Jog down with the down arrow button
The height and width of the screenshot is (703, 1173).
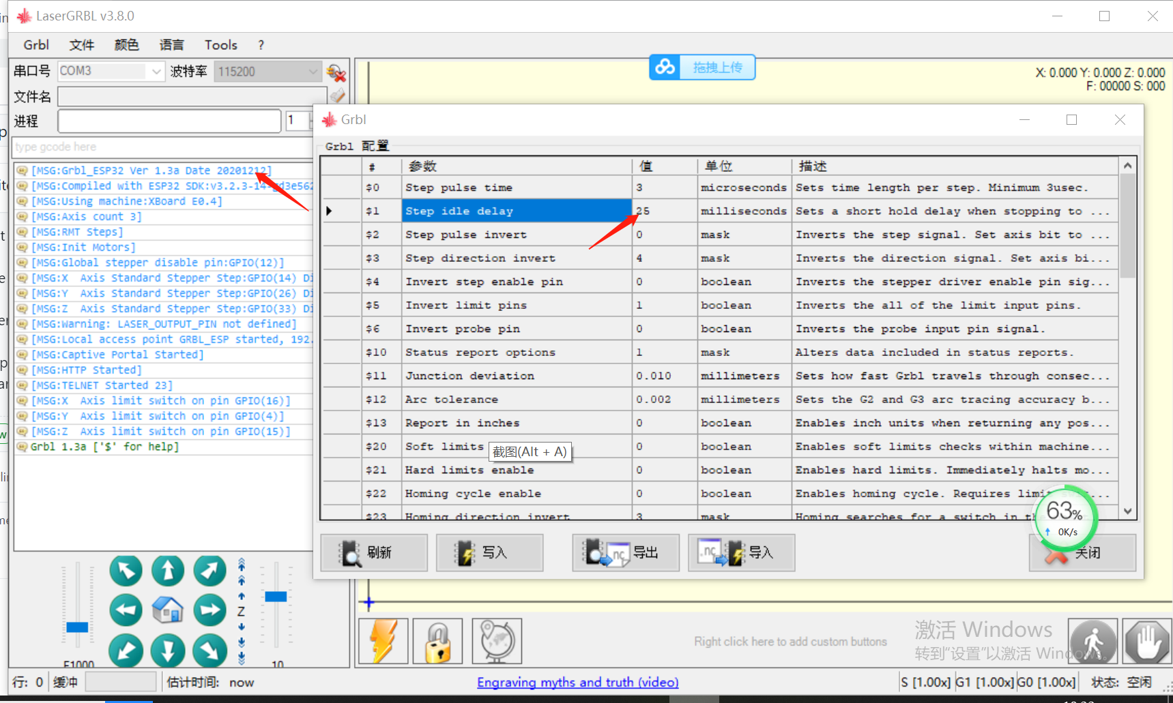pyautogui.click(x=168, y=650)
